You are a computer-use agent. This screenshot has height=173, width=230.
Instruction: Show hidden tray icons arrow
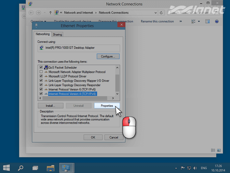tap(176, 168)
